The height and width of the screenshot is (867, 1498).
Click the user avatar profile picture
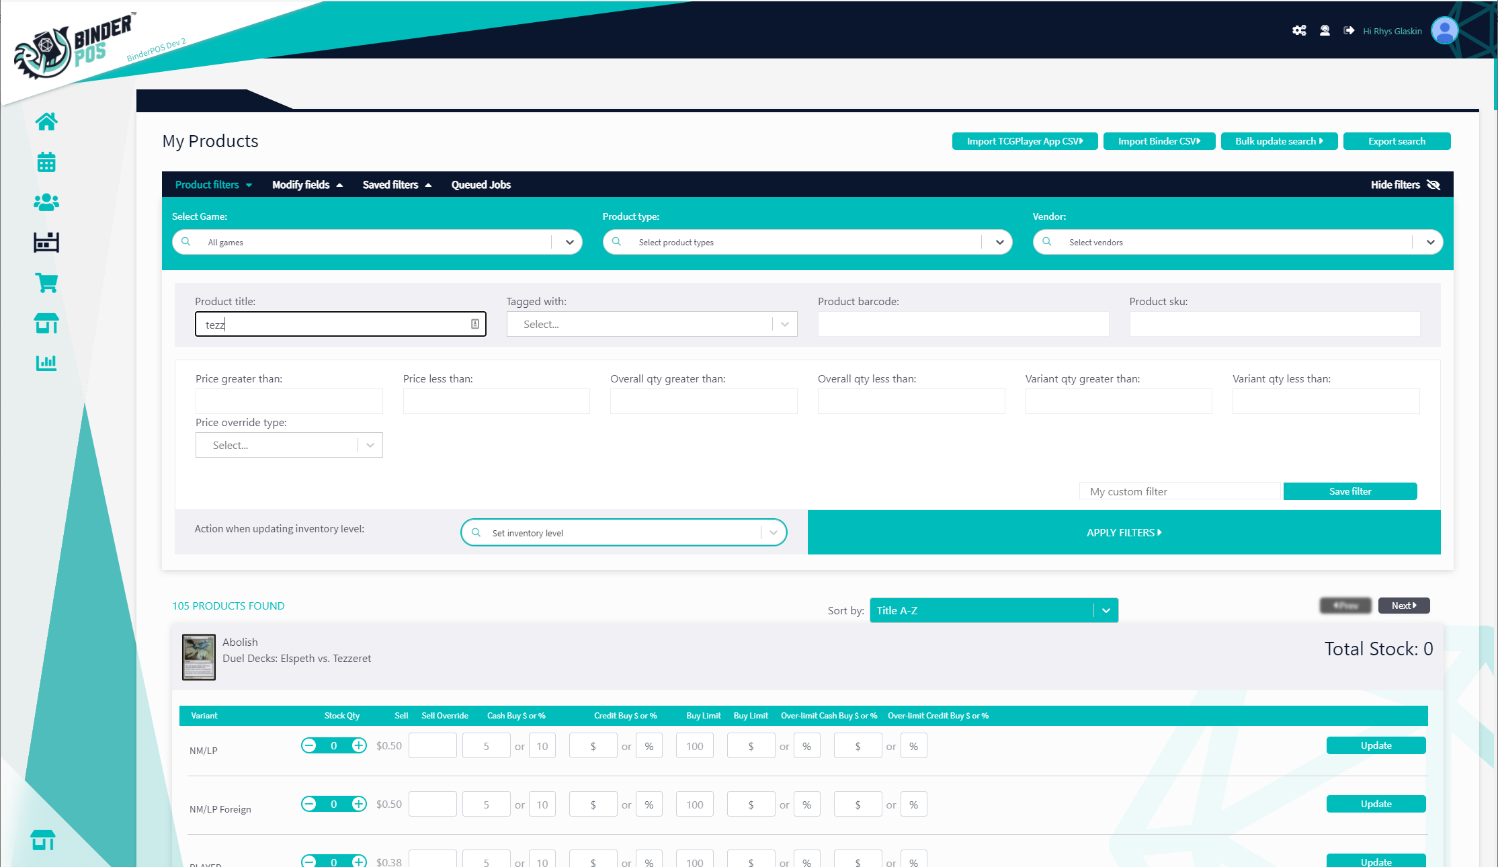point(1444,30)
